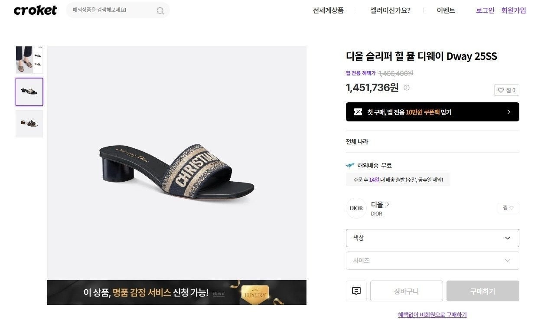
Task: Open the 전세계상품 menu
Action: tap(328, 10)
